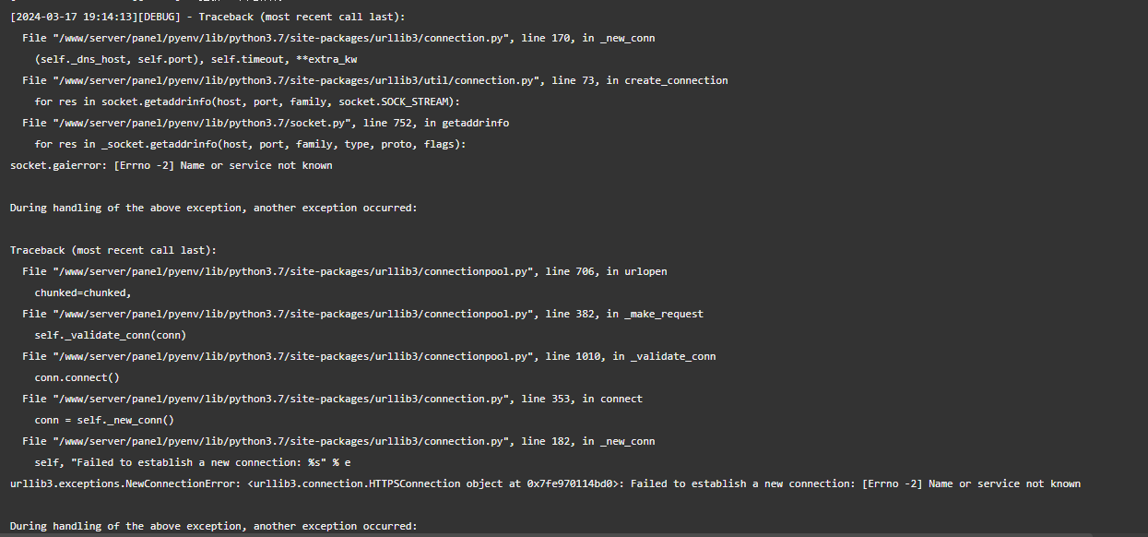Screen dimensions: 1148x537
Task: Click the util/connection.py line 73 create_connection entry
Action: tap(375, 80)
